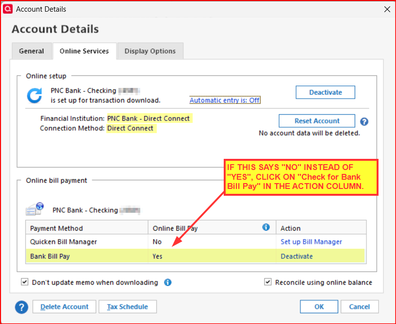Click 'PNC Bank - Direct Connect' institution value
The height and width of the screenshot is (324, 396).
pos(148,118)
